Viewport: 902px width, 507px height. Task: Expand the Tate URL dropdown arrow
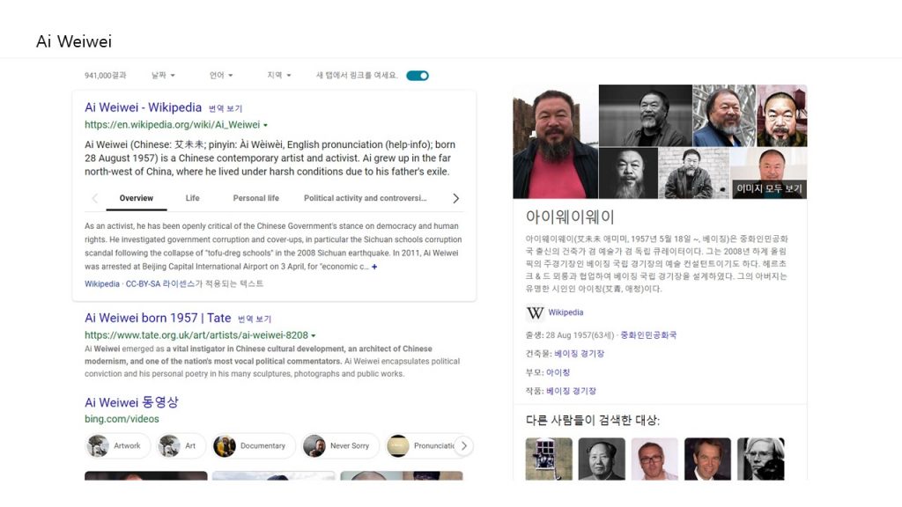click(x=314, y=335)
